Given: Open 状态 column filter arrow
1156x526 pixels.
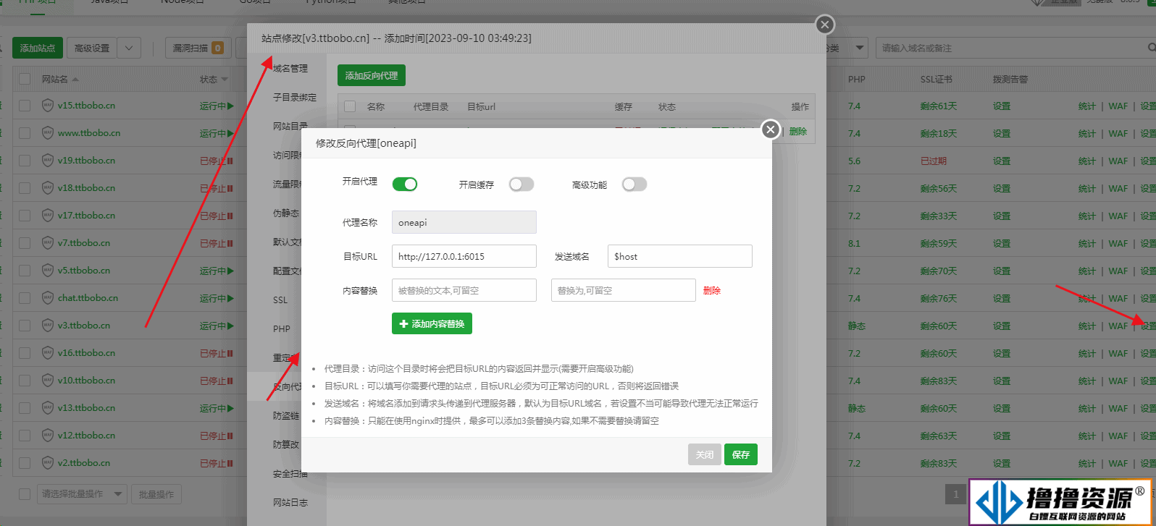Looking at the screenshot, I should coord(225,80).
